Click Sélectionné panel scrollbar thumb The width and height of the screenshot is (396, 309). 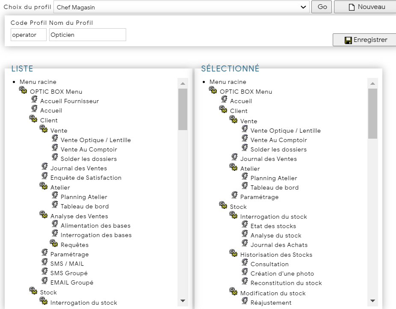click(x=372, y=113)
